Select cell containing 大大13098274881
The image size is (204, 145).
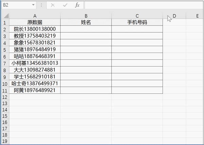[x=35, y=70]
